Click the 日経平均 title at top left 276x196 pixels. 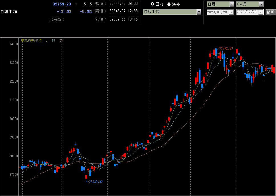pos(9,12)
